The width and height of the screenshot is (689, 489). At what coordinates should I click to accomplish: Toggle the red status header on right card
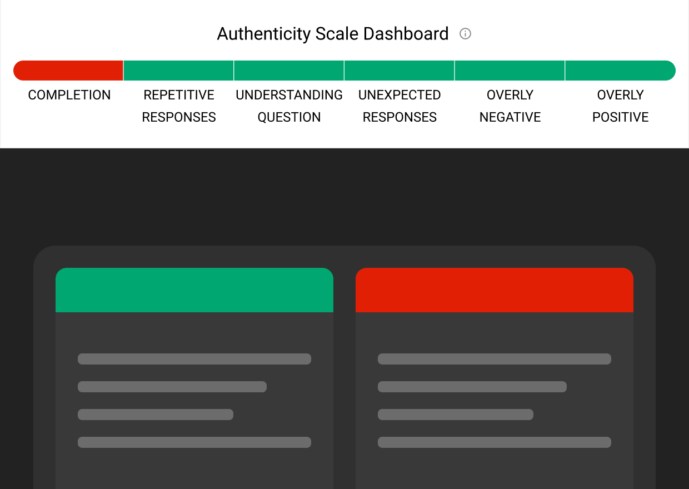tap(495, 290)
